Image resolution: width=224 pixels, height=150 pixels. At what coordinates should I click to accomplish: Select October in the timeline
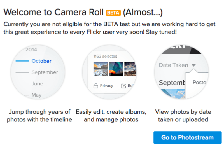[x=41, y=61]
